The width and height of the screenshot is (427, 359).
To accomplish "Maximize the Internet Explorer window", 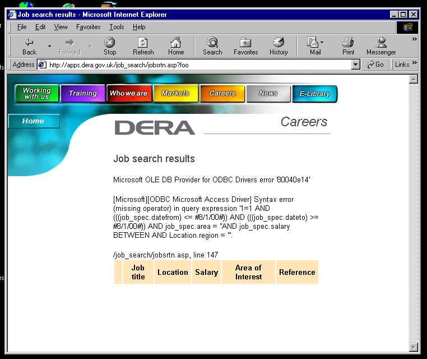I will (x=403, y=15).
